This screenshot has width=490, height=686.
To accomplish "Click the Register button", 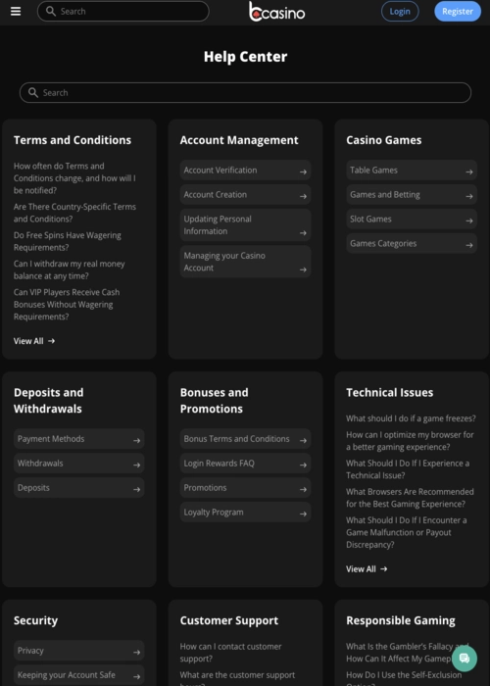I will [x=458, y=12].
